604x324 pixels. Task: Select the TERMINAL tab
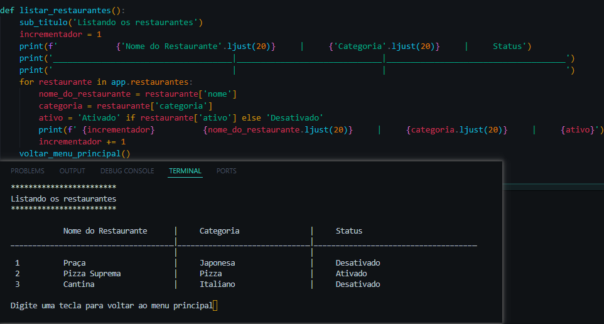185,171
